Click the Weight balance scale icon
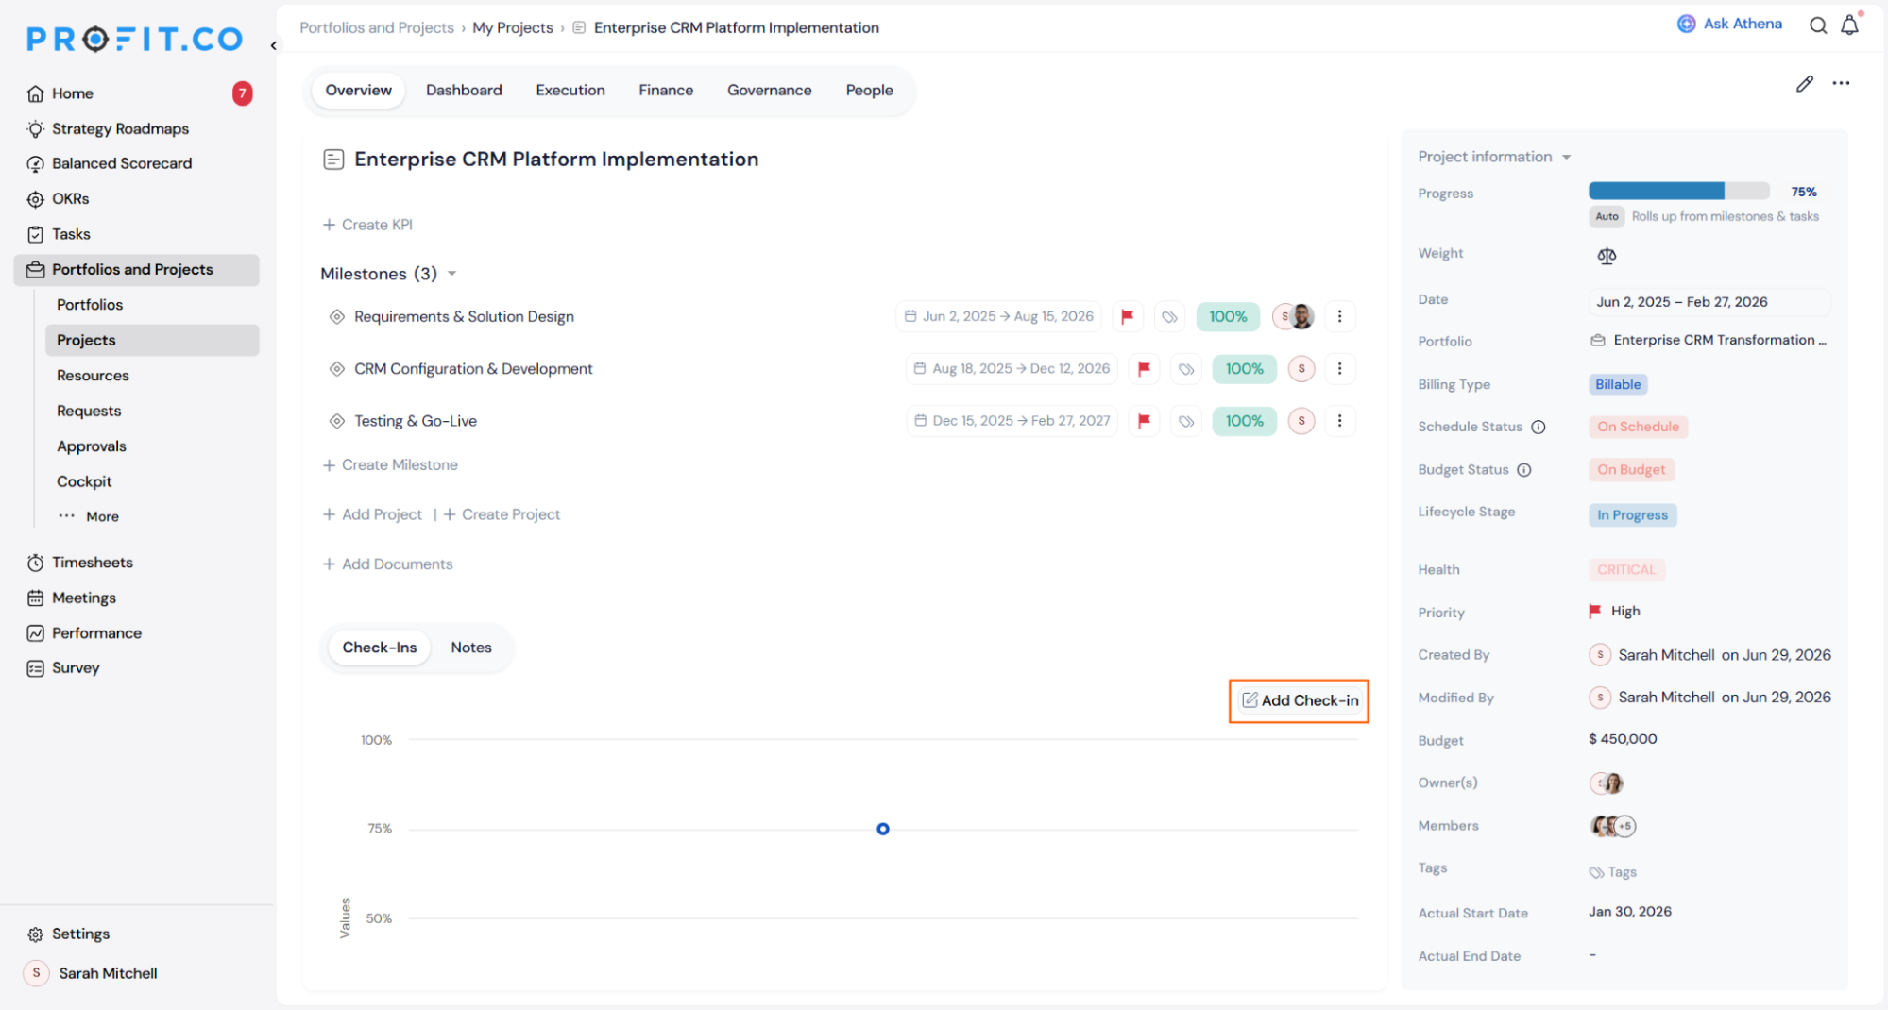 pyautogui.click(x=1606, y=256)
